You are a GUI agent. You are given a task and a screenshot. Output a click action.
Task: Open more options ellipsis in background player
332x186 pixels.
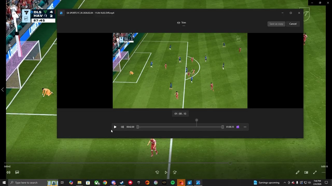pyautogui.click(x=323, y=172)
